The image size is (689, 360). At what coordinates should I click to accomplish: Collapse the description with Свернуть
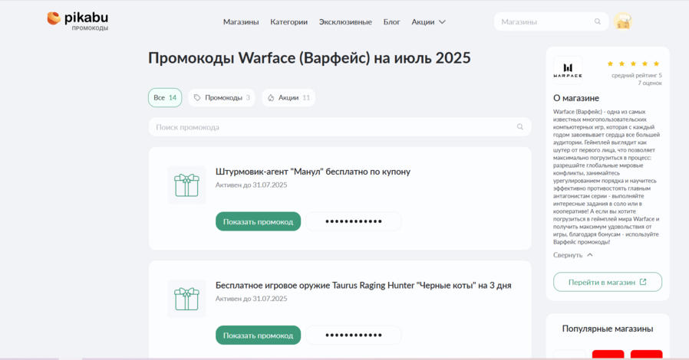(x=573, y=255)
